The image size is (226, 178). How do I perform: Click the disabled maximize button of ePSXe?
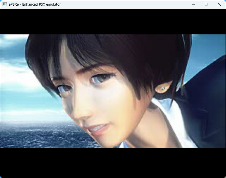click(206, 4)
